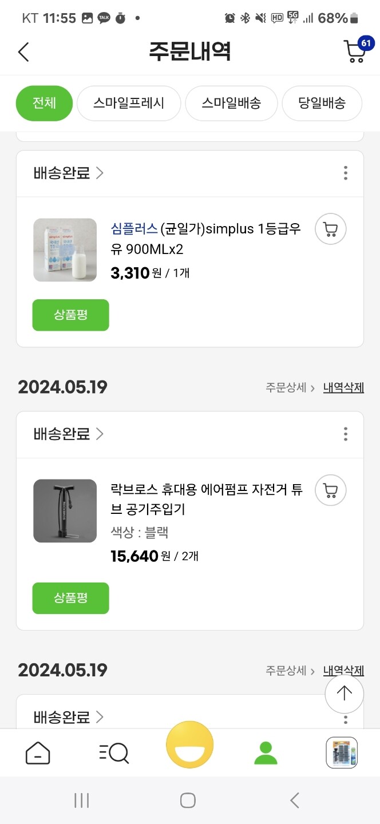Viewport: 380px width, 824px height.
Task: Tap the scroll-to-top arrow button
Action: [344, 694]
